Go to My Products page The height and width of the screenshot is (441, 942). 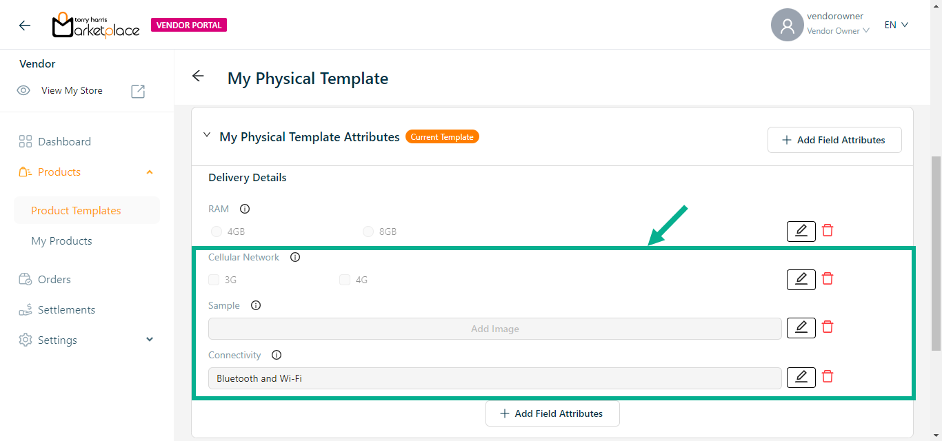coord(61,241)
